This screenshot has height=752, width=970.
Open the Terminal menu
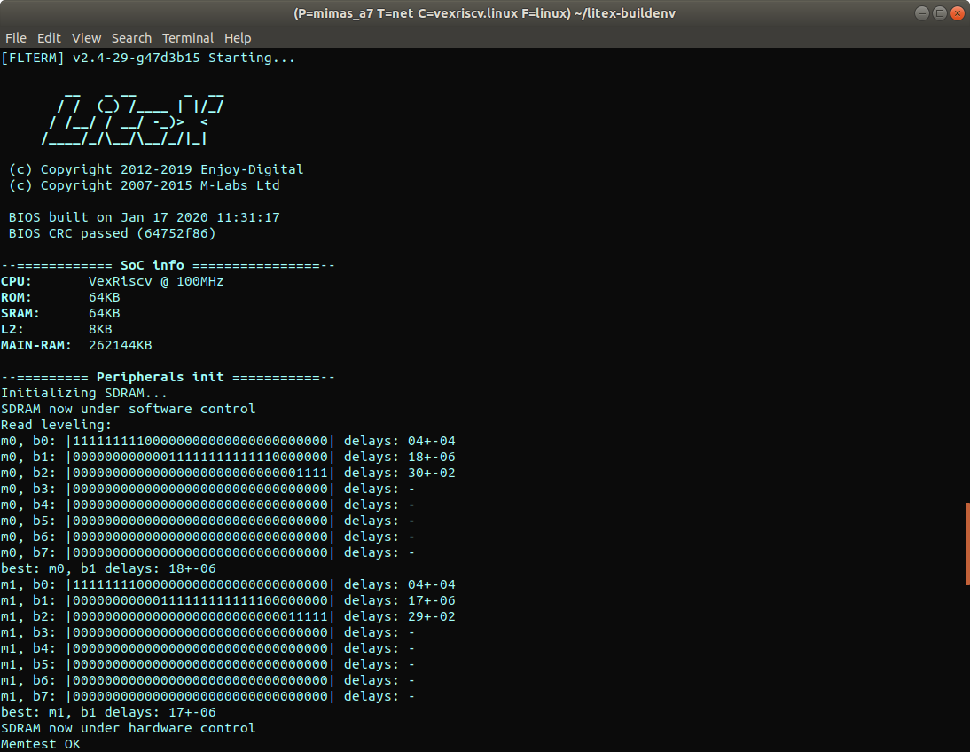pos(188,38)
